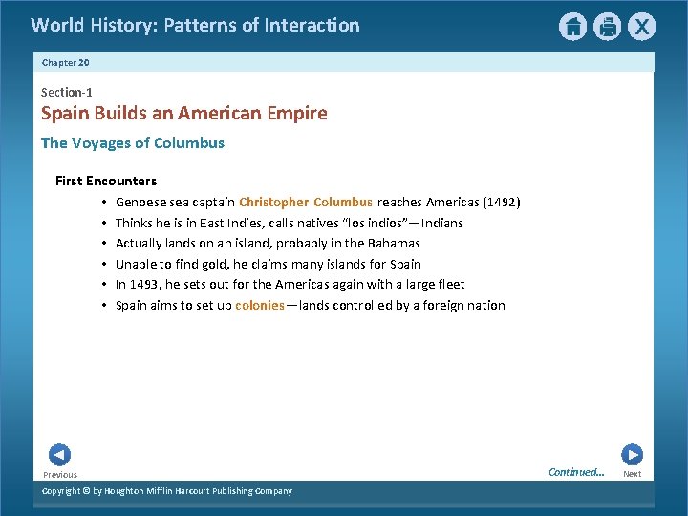The height and width of the screenshot is (516, 688).
Task: Click the text reaches Americas (1492)
Action: pyautogui.click(x=449, y=203)
